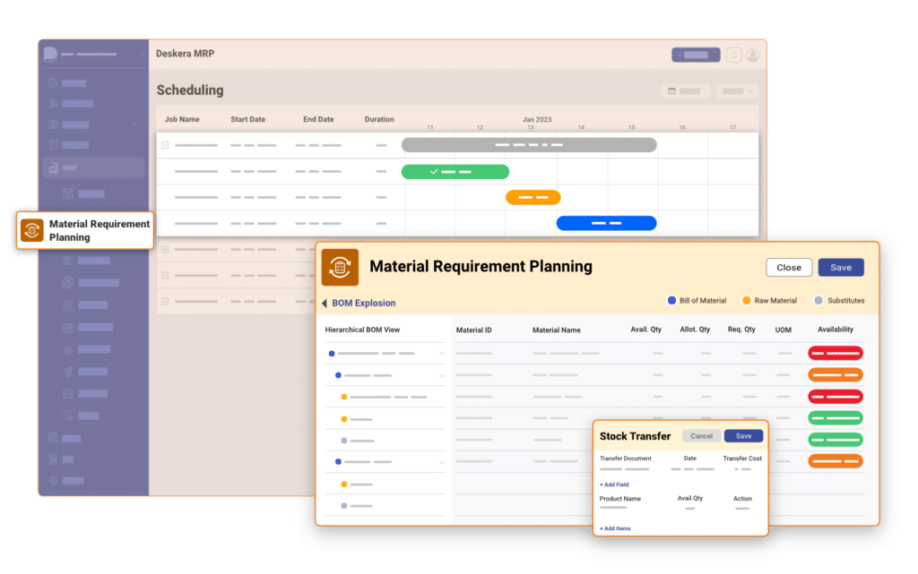Save the Material Requirement Planning changes
The height and width of the screenshot is (574, 918).
(841, 267)
